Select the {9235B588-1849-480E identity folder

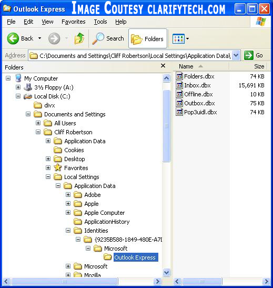point(128,240)
